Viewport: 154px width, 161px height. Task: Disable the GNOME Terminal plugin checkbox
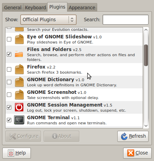[9, 120]
